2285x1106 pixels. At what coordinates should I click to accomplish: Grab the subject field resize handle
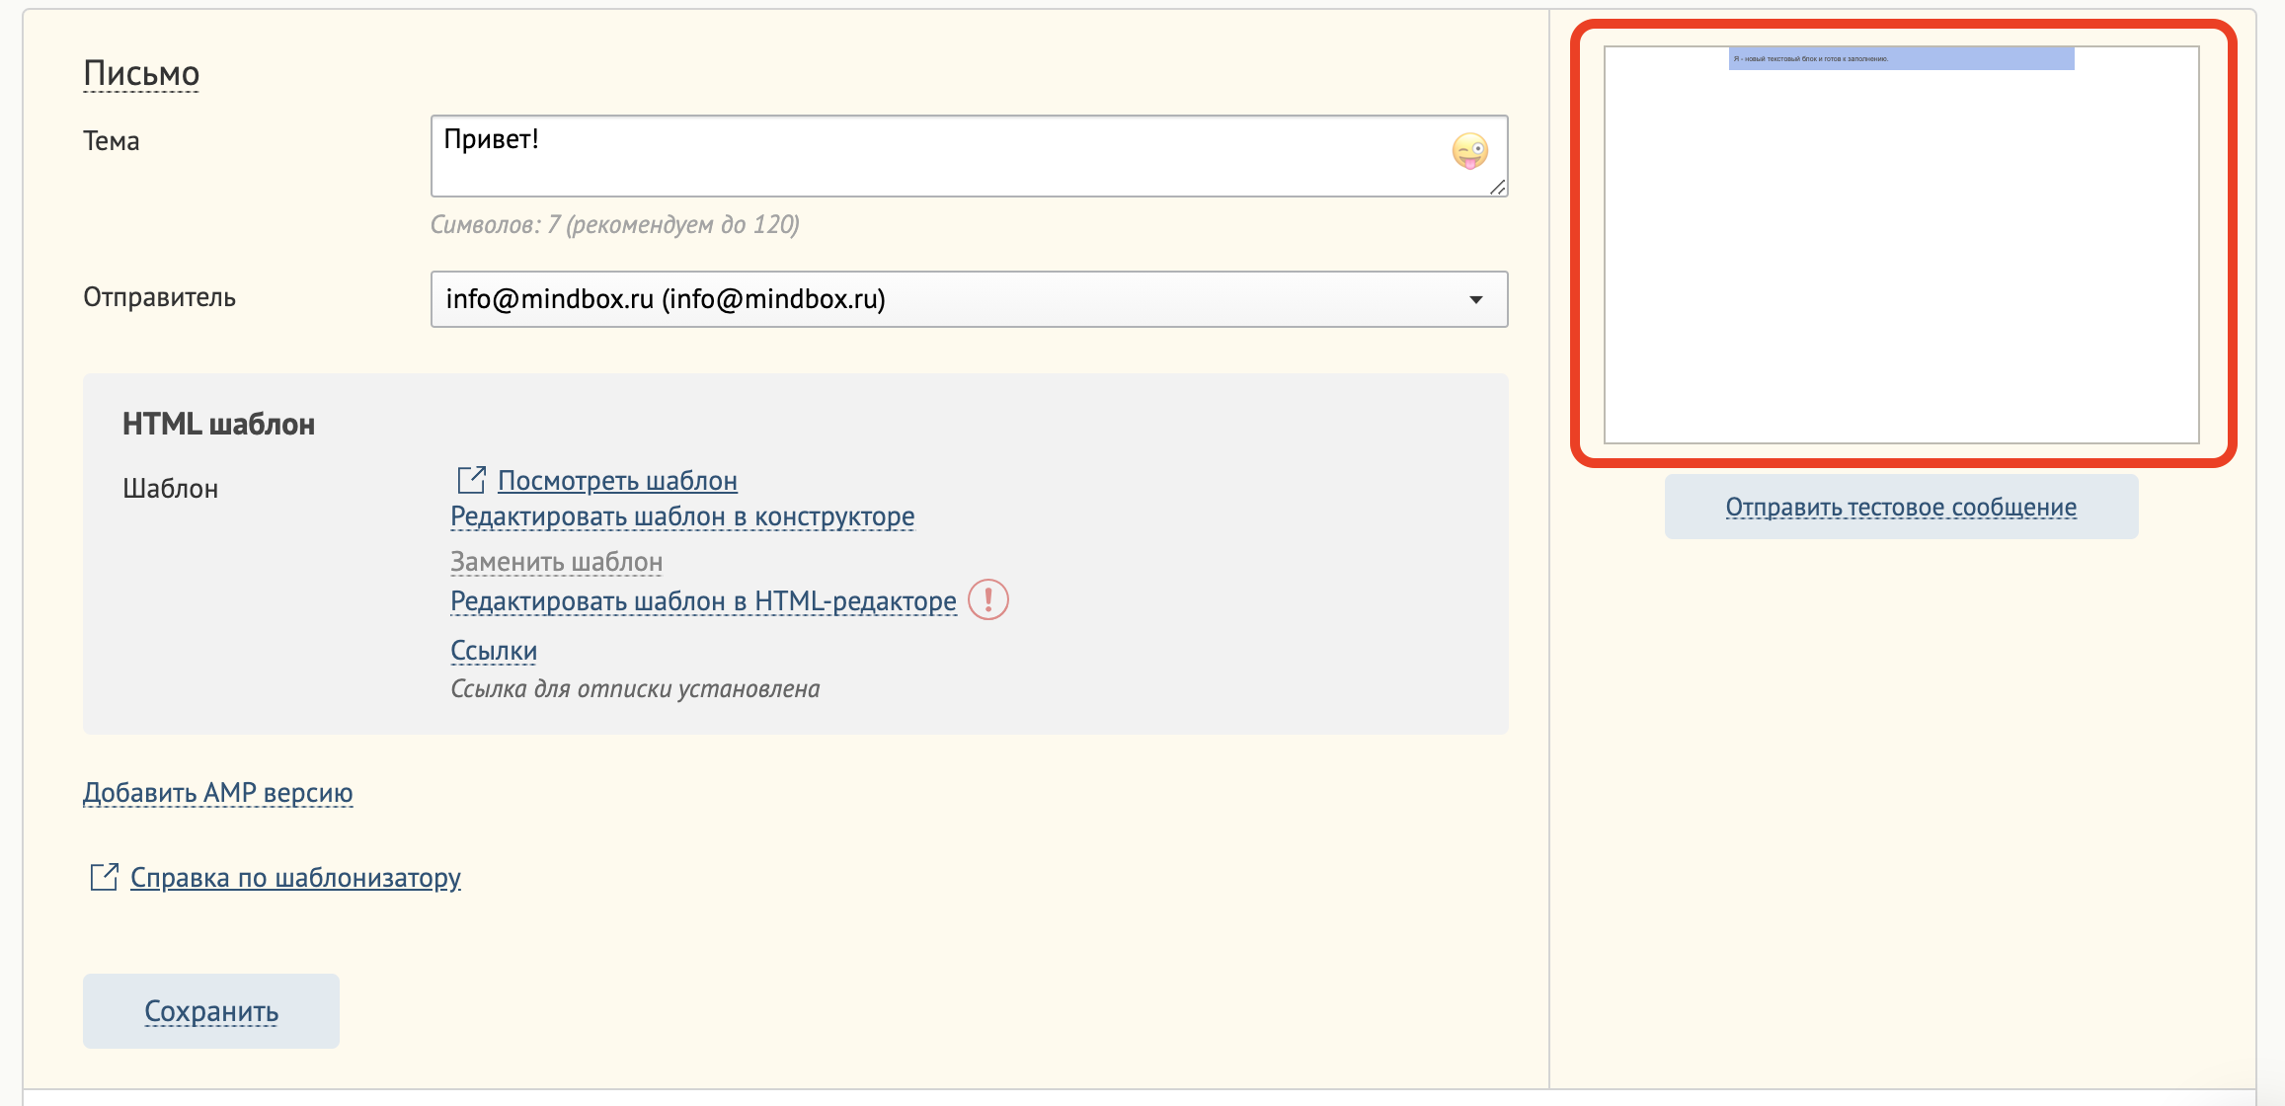point(1498,187)
